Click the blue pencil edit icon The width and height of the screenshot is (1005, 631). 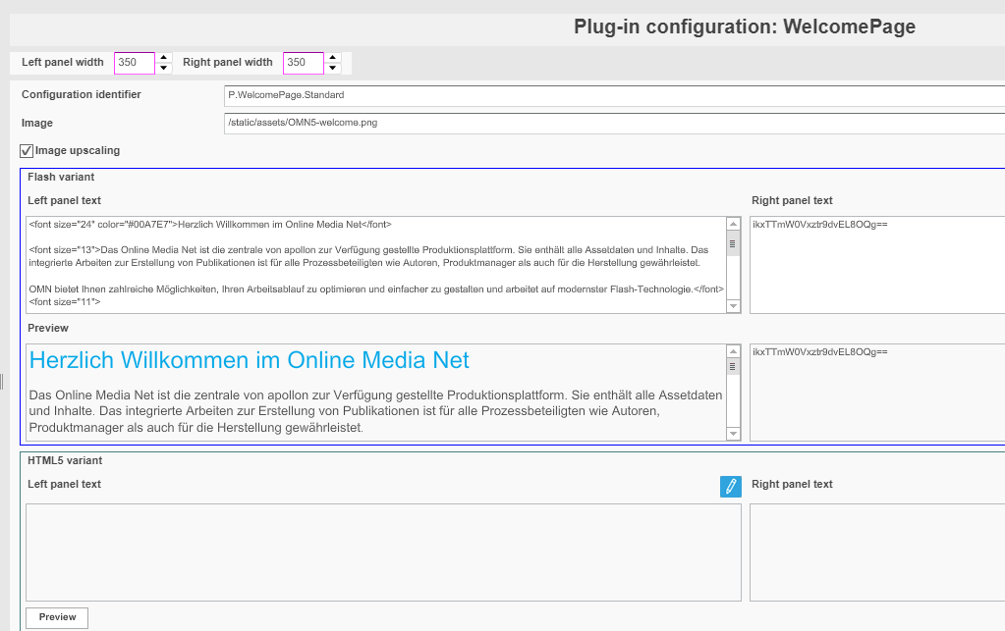tap(730, 486)
